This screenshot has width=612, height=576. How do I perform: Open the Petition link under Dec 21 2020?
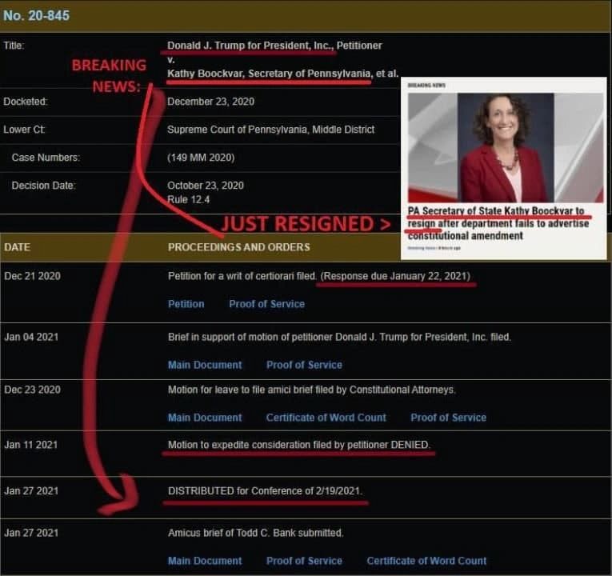(186, 304)
